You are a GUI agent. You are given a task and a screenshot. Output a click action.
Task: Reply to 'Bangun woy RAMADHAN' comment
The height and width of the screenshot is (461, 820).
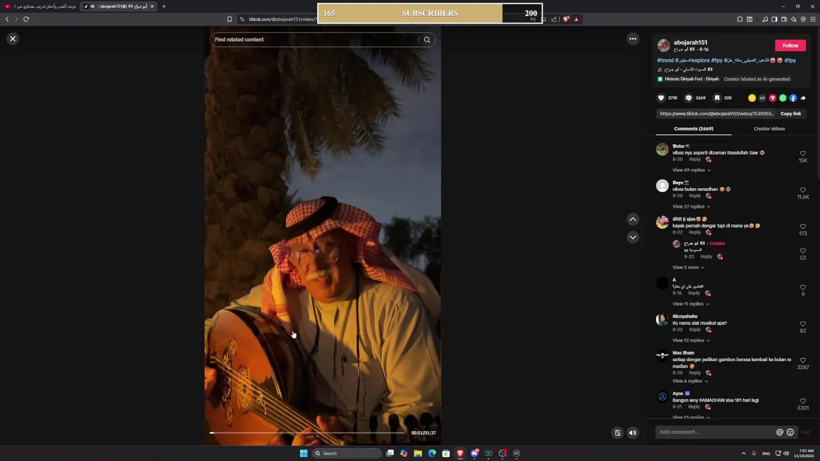pyautogui.click(x=694, y=407)
